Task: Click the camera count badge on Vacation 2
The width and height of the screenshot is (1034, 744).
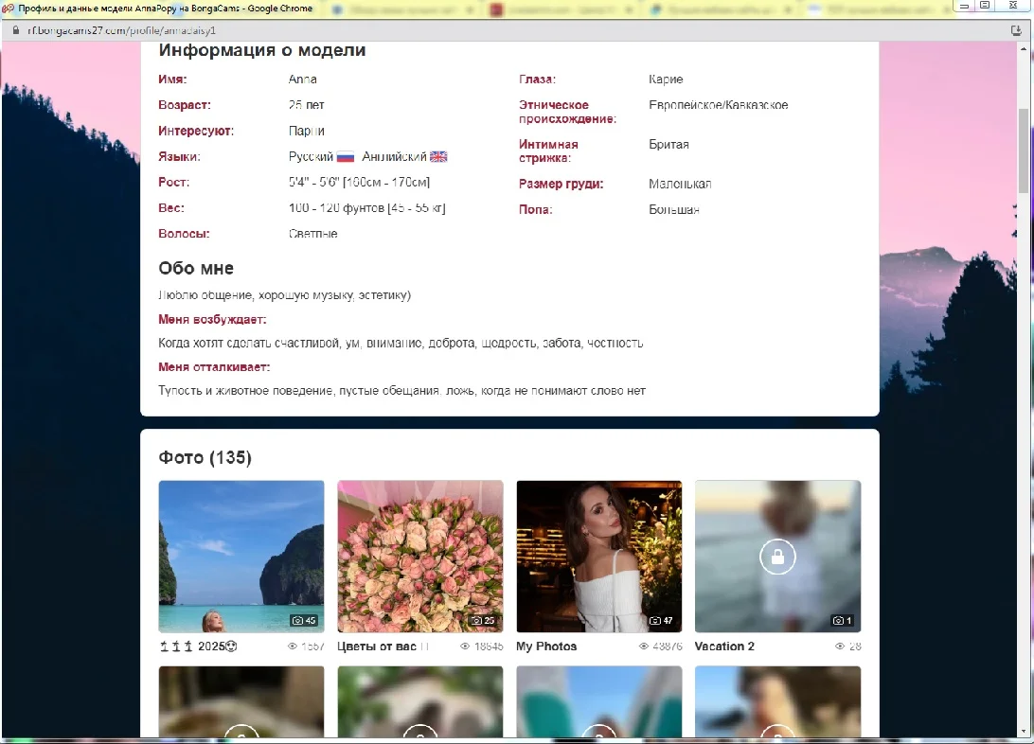Action: [843, 620]
